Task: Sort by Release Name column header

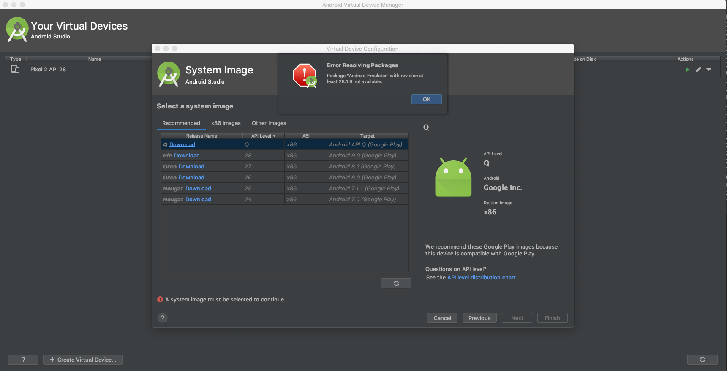Action: 201,136
